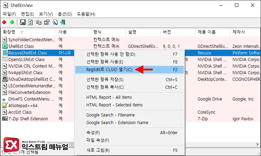
Task: Sort list by the 버전 column header
Action: click(x=167, y=32)
